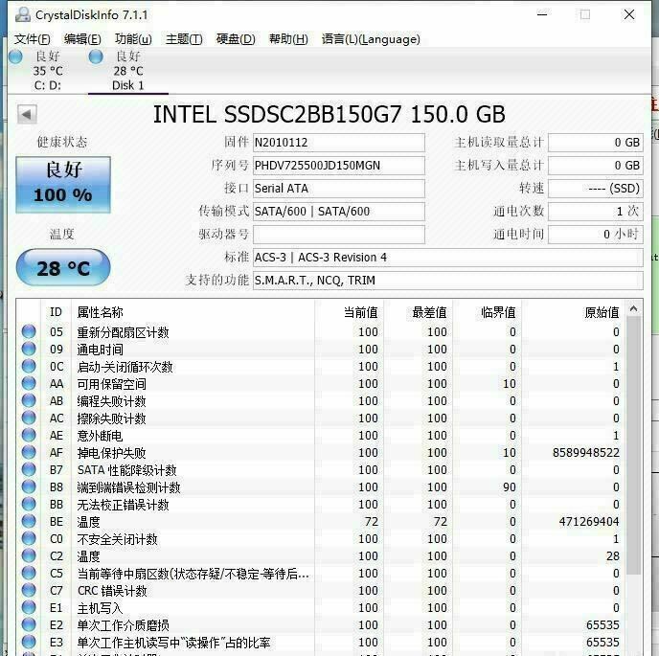
Task: Click the 主机写入量总计 value 0 GB
Action: (596, 166)
